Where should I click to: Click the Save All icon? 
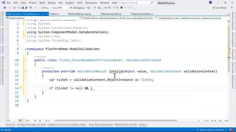click(26, 8)
